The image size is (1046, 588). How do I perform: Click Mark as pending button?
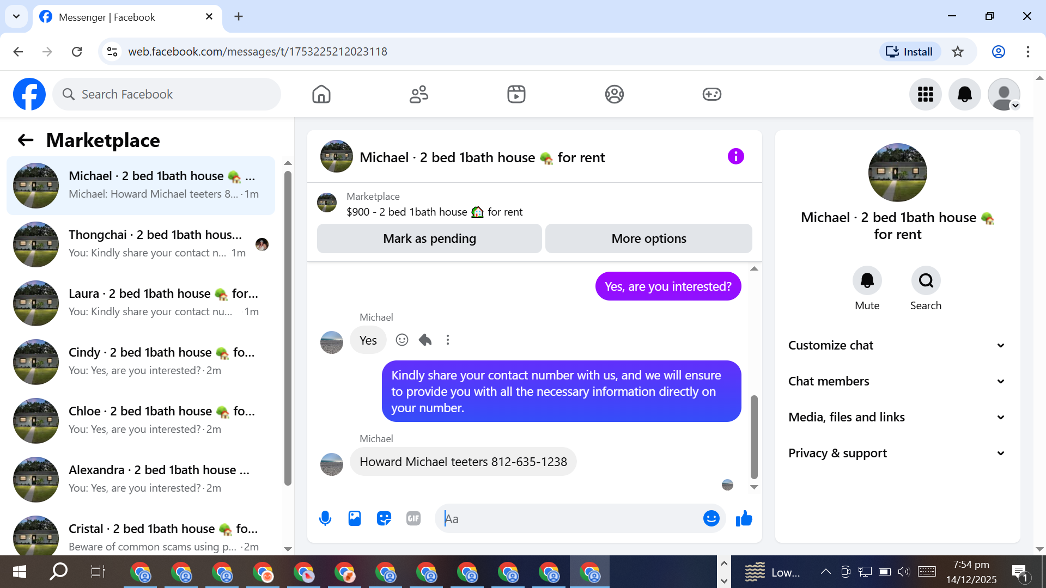click(429, 238)
